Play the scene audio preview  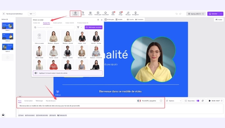click(x=210, y=101)
